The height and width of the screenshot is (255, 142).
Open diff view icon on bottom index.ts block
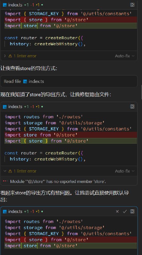tap(132, 211)
